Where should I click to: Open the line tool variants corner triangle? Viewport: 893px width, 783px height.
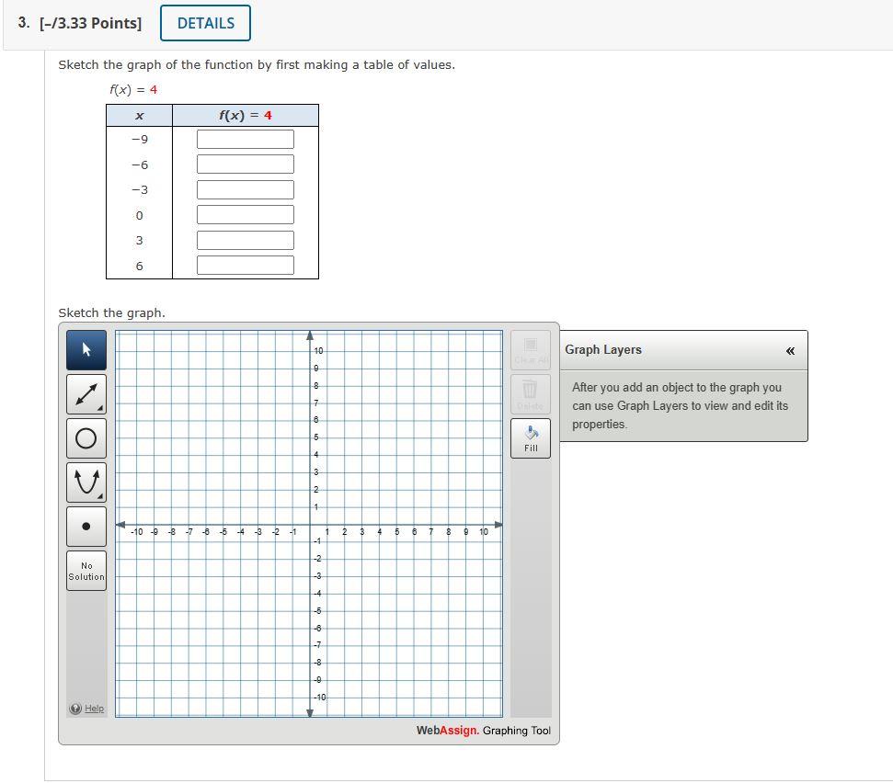tap(100, 408)
